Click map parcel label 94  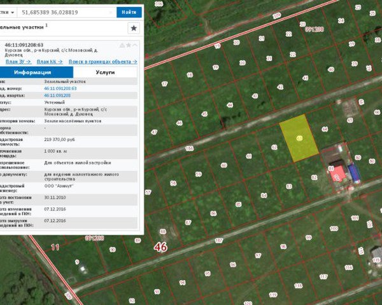(183, 282)
